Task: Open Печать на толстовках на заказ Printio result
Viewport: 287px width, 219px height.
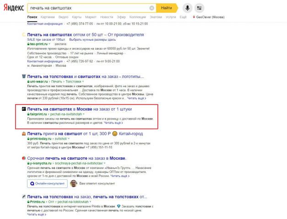Action: click(x=87, y=197)
